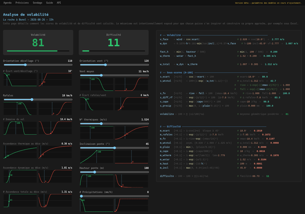This screenshot has width=305, height=214.
Task: Click the green W* thermiques chart
Action: pos(97,133)
